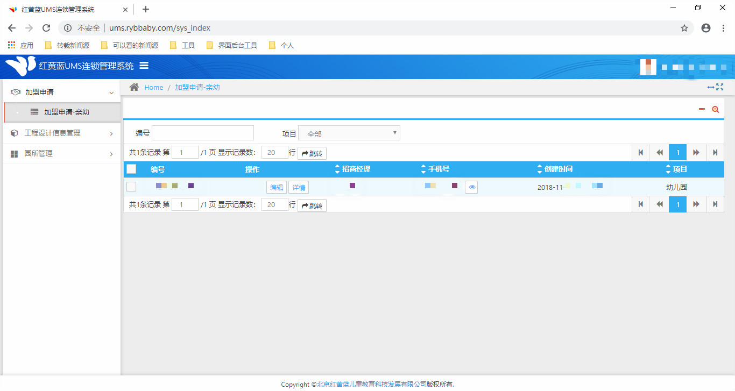The height and width of the screenshot is (391, 735).
Task: Click the 显示记录数 input below the table
Action: (x=275, y=204)
